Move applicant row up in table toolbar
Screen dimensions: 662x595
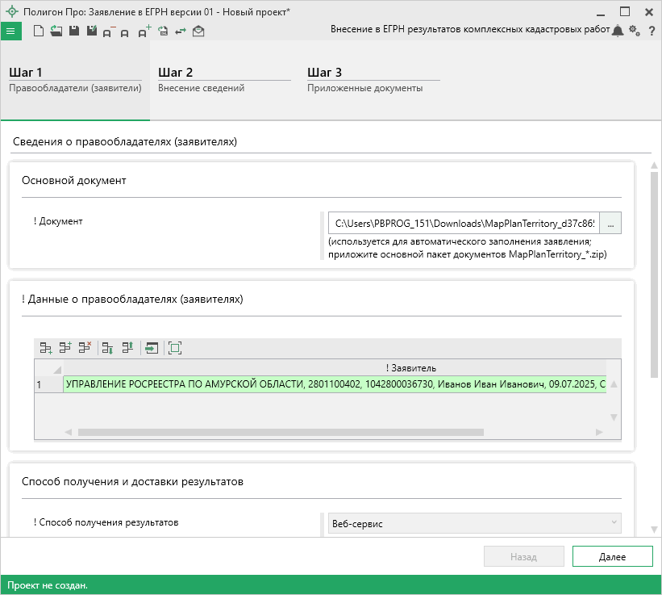click(x=127, y=348)
